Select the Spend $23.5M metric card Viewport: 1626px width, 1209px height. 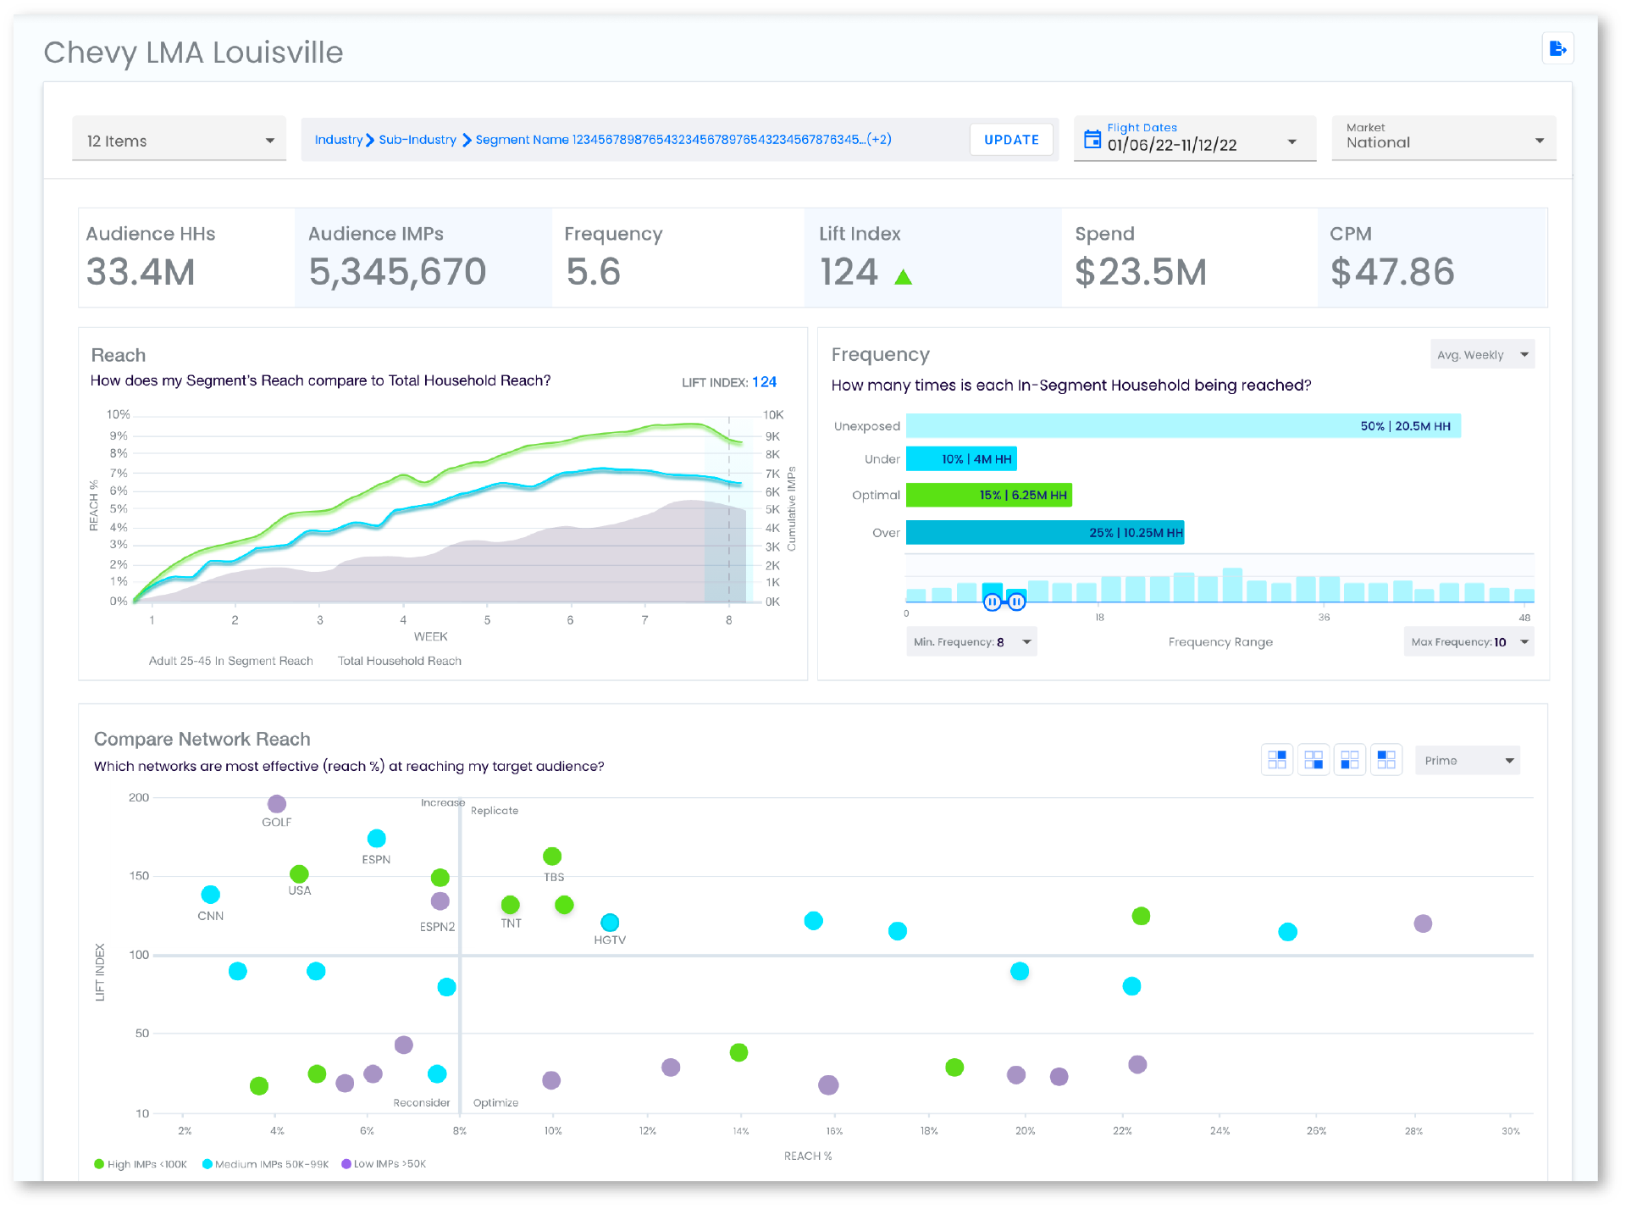coord(1190,258)
